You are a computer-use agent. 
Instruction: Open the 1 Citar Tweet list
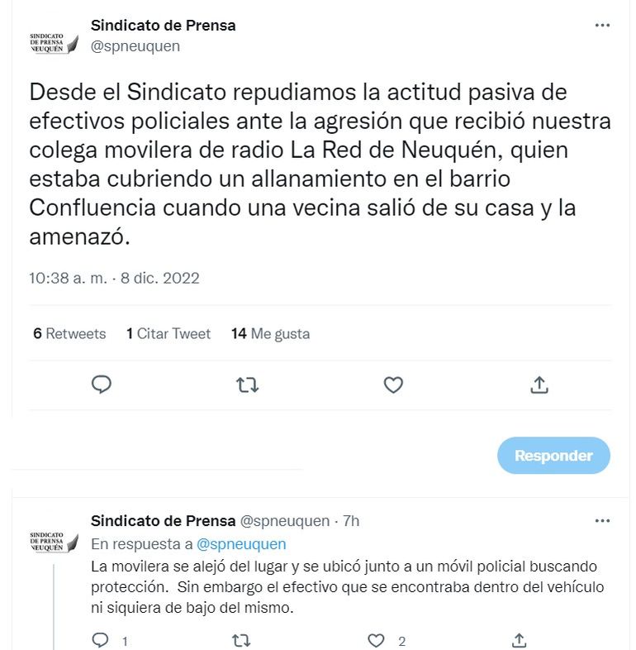(x=168, y=334)
